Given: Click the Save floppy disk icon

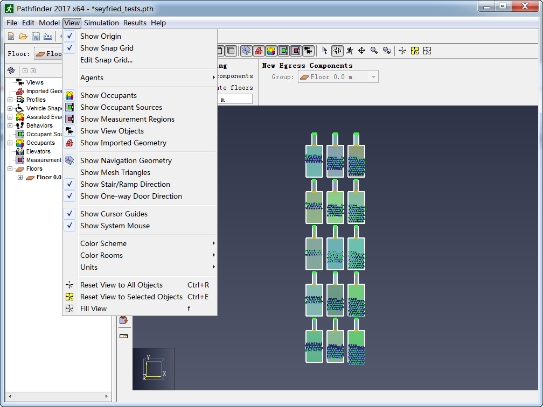Looking at the screenshot, I should point(36,36).
